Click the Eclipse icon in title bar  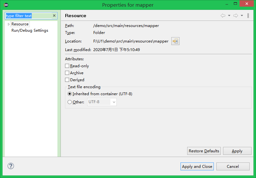[6, 5]
